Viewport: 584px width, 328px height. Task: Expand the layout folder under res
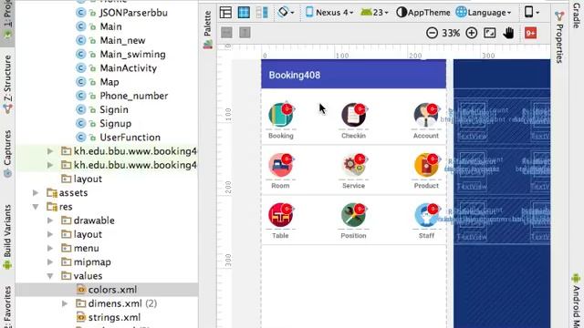pyautogui.click(x=50, y=234)
